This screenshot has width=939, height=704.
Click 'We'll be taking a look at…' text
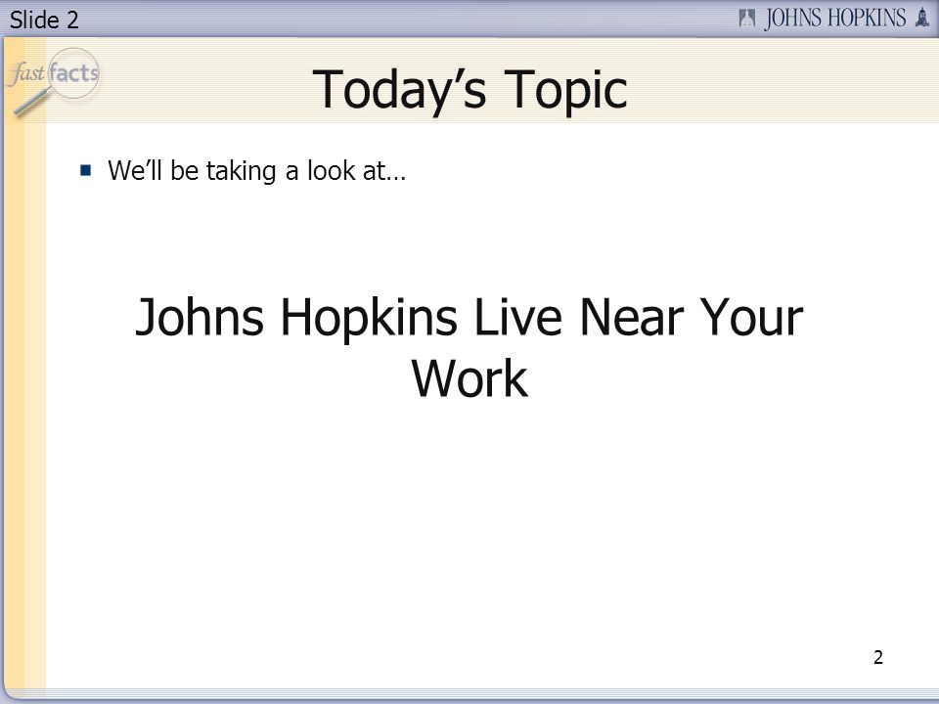click(x=257, y=170)
